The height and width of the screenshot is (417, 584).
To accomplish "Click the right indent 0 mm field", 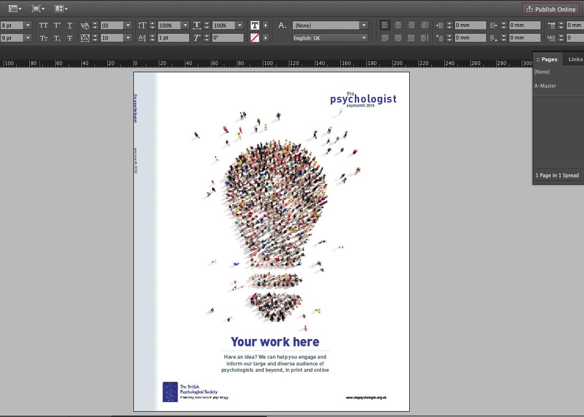I will click(525, 25).
